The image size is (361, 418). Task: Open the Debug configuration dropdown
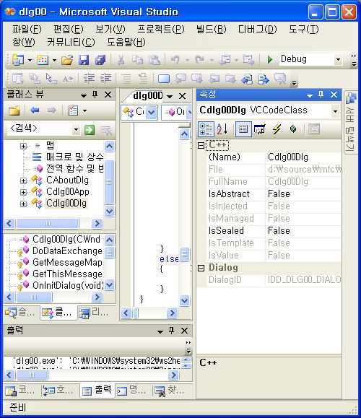click(x=338, y=59)
